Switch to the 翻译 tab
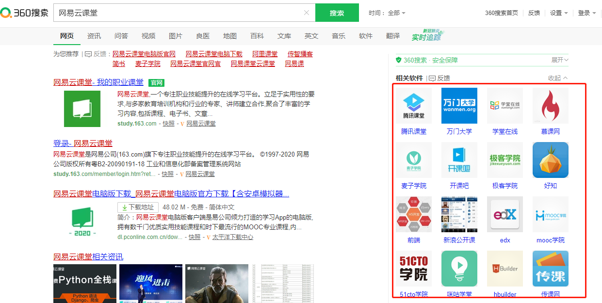Viewport: 602px width, 303px height. click(393, 36)
